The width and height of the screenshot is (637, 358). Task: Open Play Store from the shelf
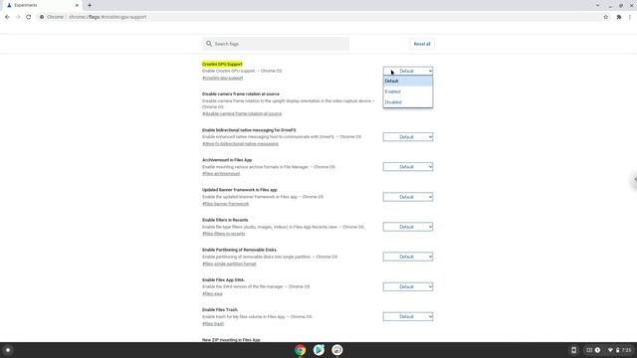click(318, 350)
